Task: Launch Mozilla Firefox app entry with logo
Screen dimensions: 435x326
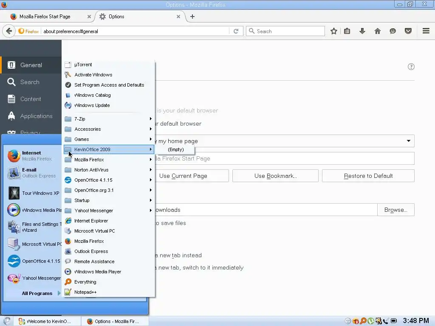Action: 109,241
